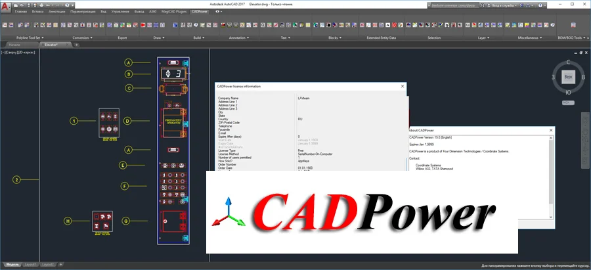Click the binoculars search icon in InfoCenter
The width and height of the screenshot is (591, 270).
[483, 5]
